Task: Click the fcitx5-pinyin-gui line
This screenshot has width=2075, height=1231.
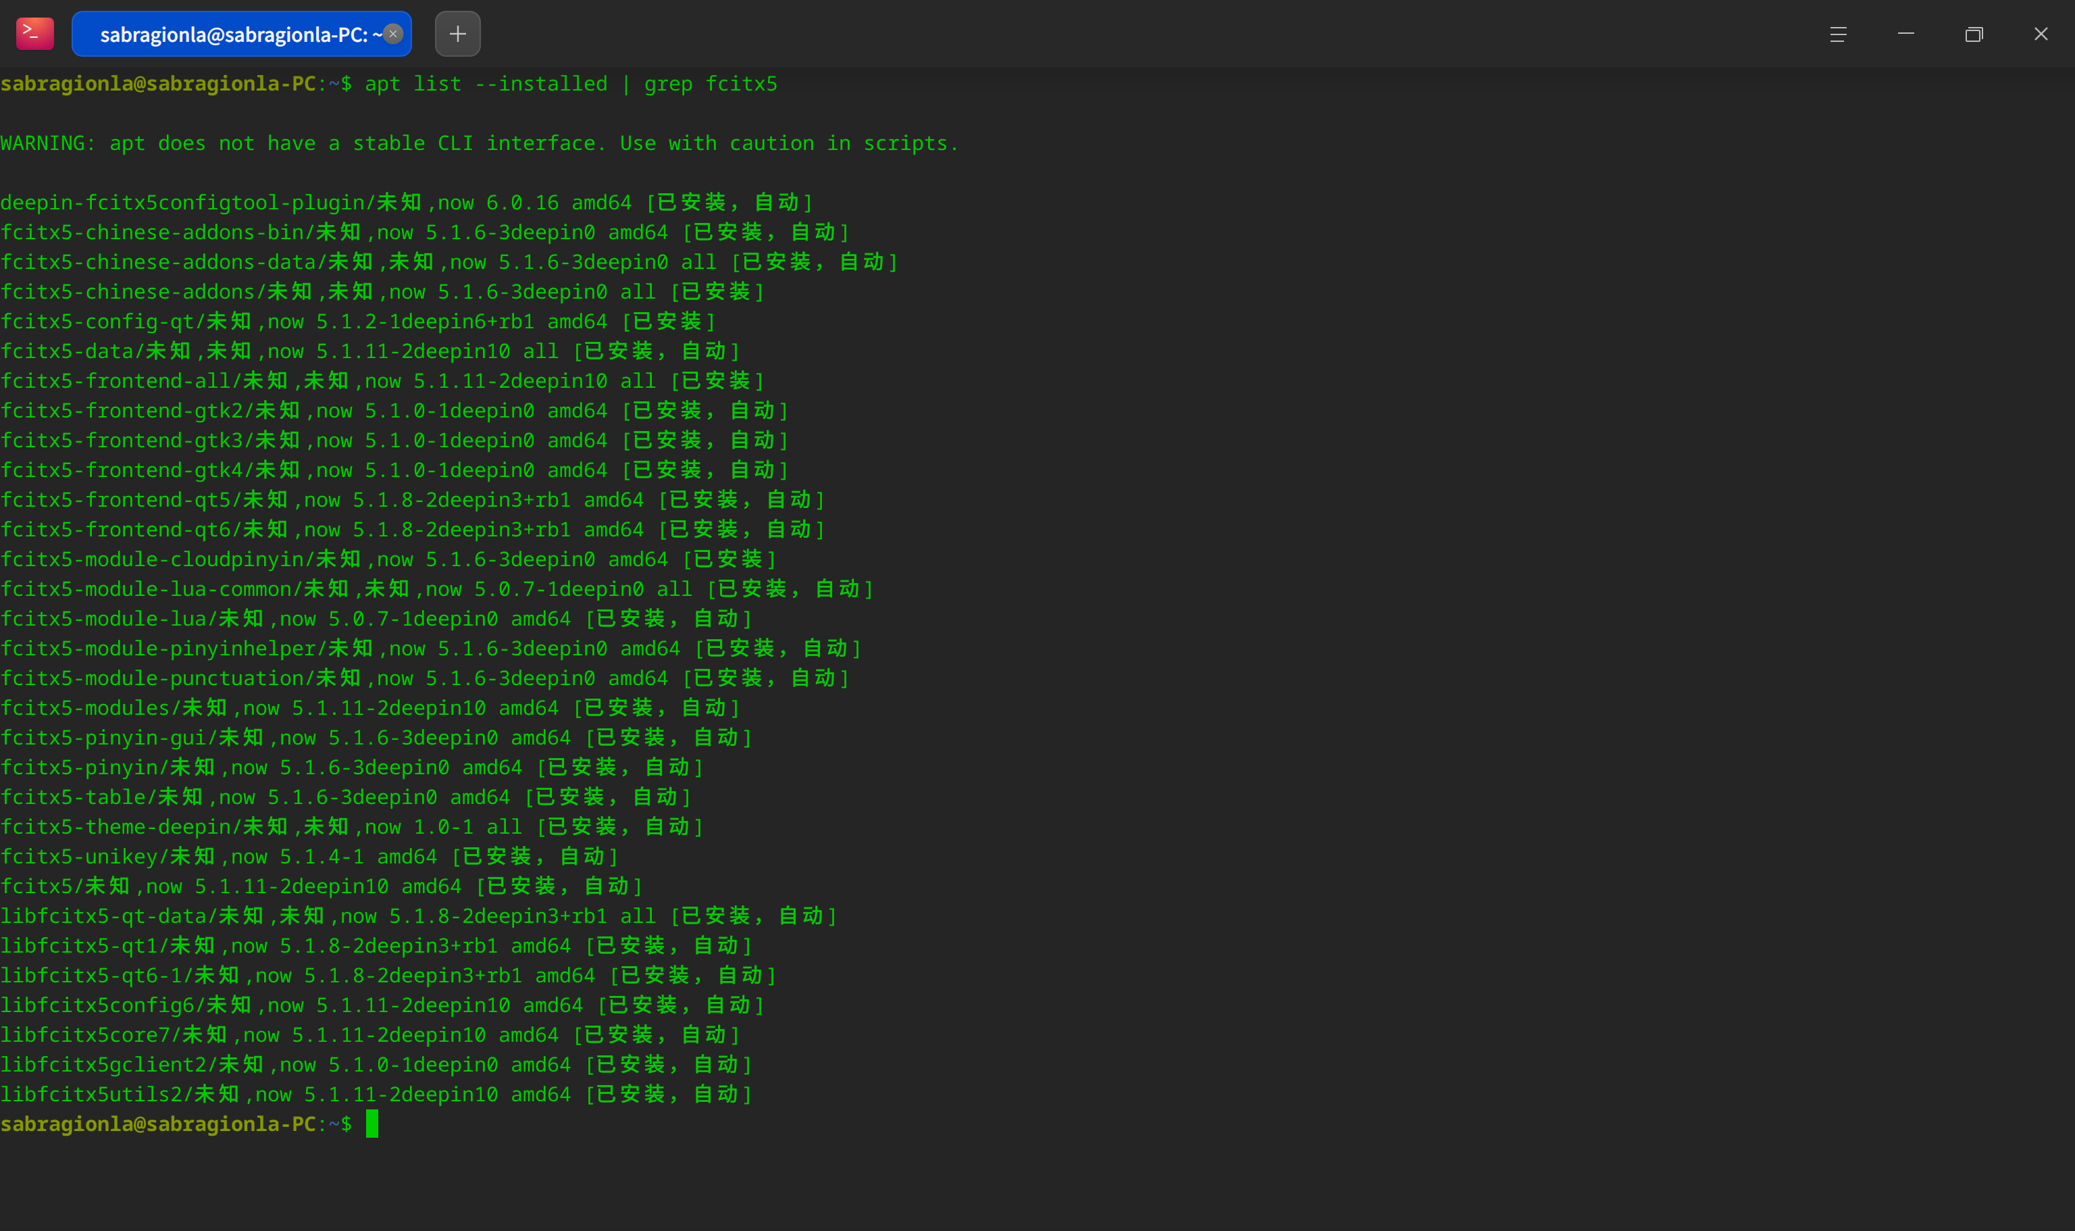Action: coord(376,738)
